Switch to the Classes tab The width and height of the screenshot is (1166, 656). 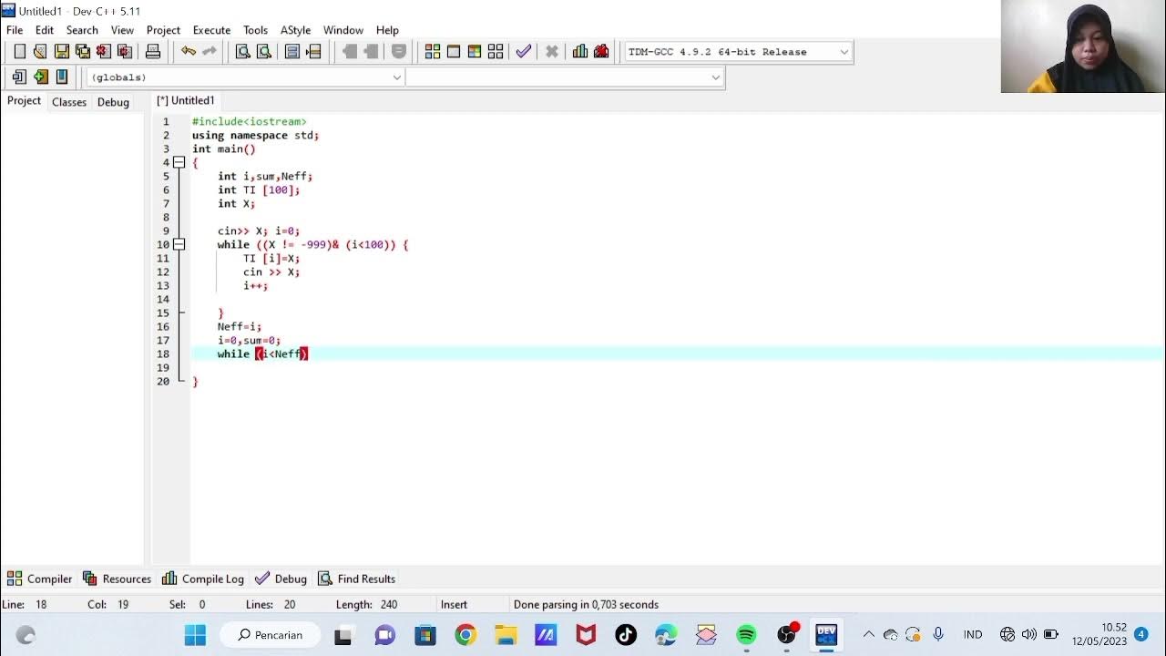click(69, 102)
